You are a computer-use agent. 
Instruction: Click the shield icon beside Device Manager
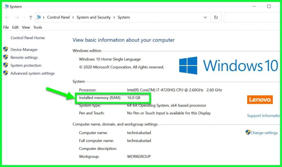click(6, 50)
